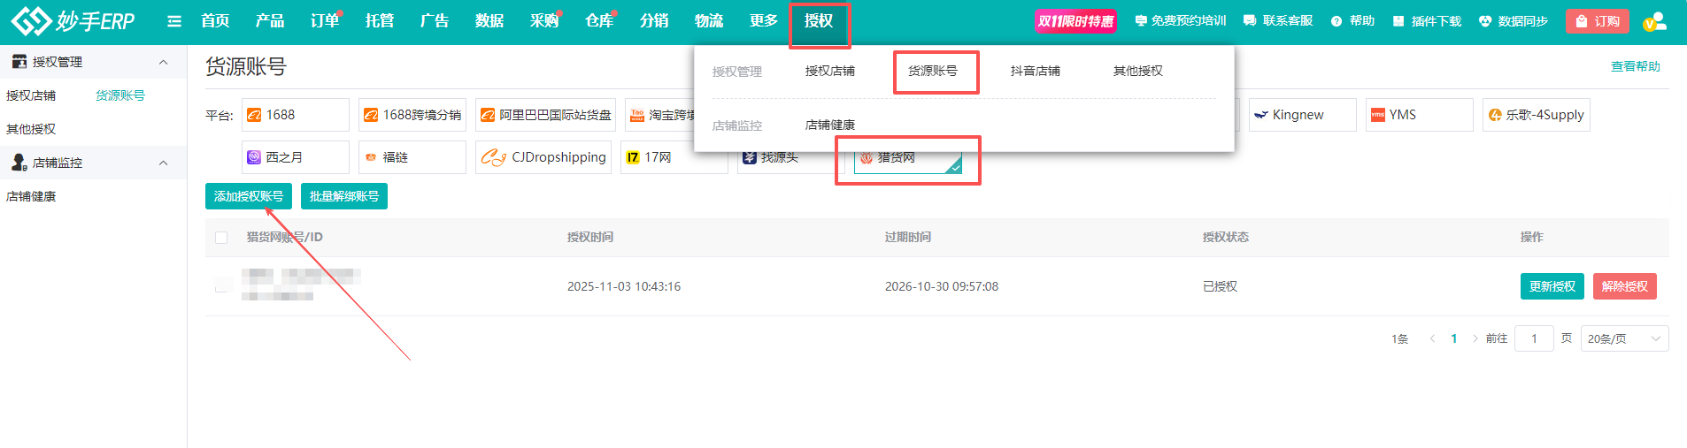Collapse the 店铺监控 sidebar section

163,163
